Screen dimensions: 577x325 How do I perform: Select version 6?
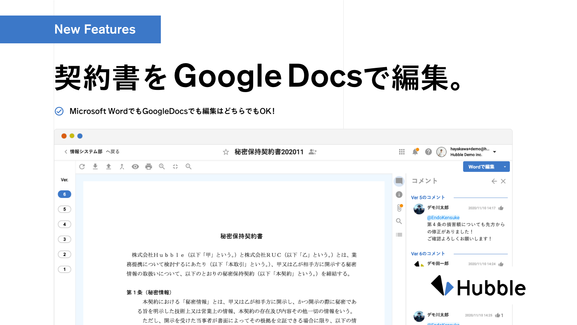click(65, 194)
